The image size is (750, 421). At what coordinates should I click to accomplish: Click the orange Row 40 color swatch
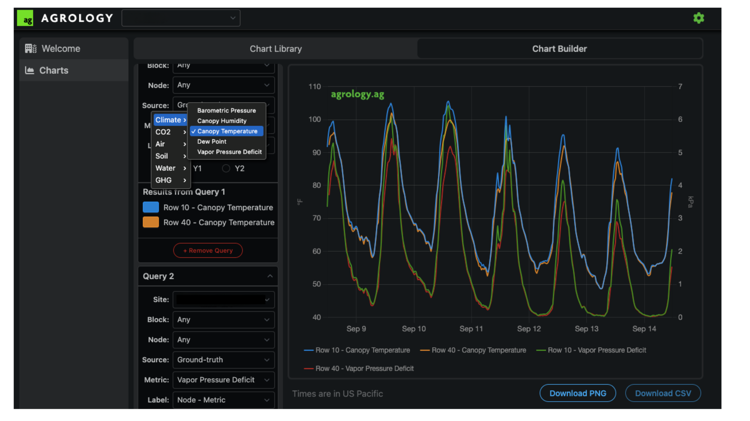pos(151,222)
